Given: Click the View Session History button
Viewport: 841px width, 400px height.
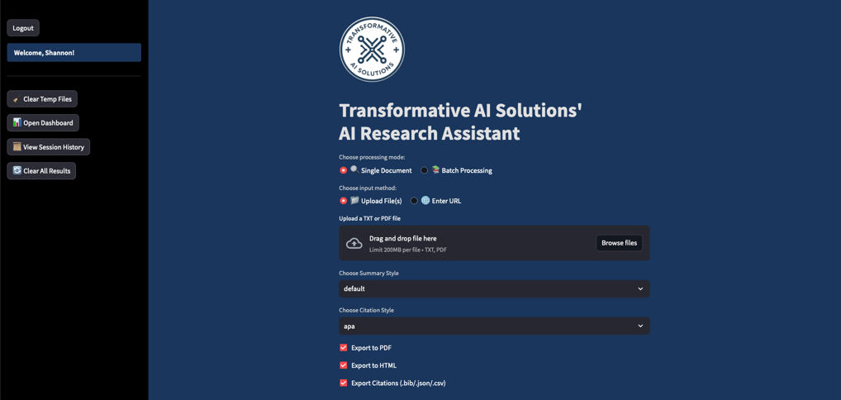Looking at the screenshot, I should coord(48,146).
